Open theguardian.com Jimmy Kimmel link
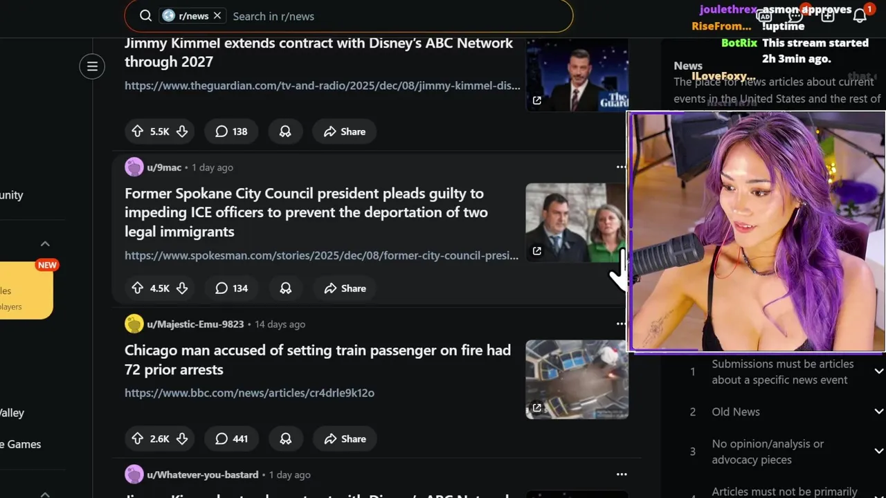This screenshot has height=498, width=886. click(323, 86)
